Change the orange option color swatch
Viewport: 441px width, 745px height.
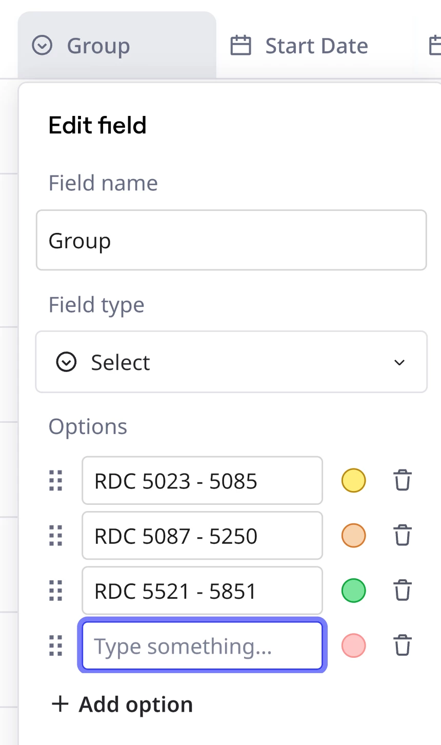pos(354,536)
